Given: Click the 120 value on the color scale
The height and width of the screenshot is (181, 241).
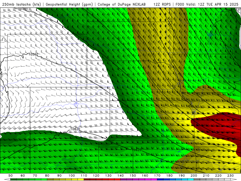Looking at the screenshot, I should [96, 176].
